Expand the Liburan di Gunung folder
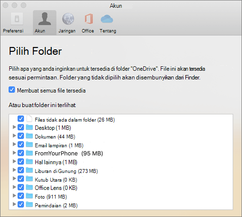This screenshot has height=217, width=242. (x=15, y=170)
